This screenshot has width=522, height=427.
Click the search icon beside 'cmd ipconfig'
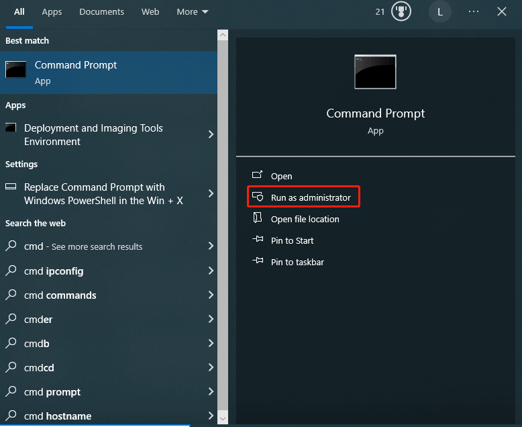11,271
